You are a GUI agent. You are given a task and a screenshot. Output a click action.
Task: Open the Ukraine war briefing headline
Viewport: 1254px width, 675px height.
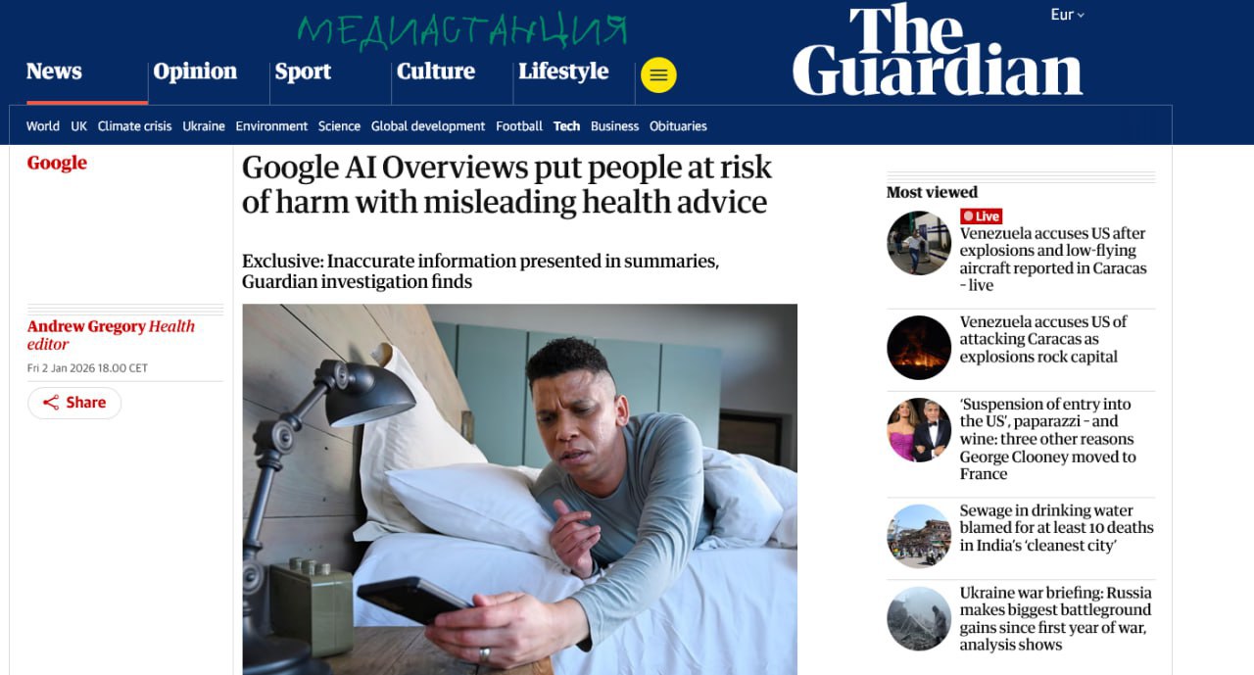[x=1056, y=618]
